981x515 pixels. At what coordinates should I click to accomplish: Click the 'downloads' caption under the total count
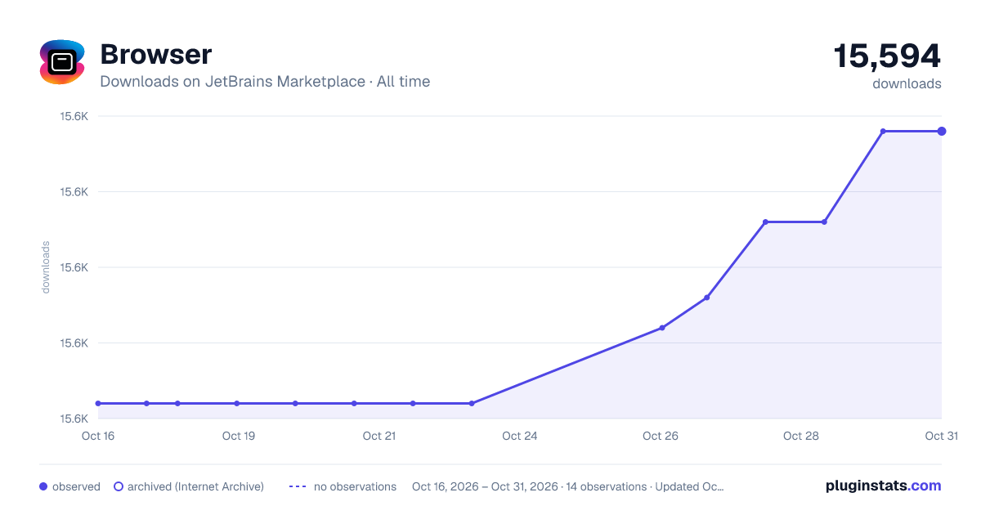[907, 83]
